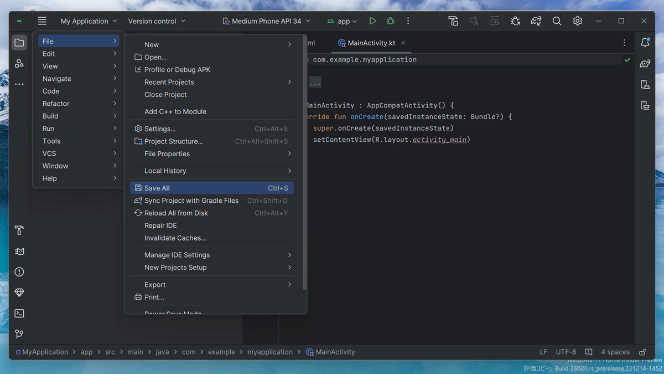Viewport: 664px width, 374px height.
Task: Click the myapplication breadcrumb segment
Action: tap(270, 352)
